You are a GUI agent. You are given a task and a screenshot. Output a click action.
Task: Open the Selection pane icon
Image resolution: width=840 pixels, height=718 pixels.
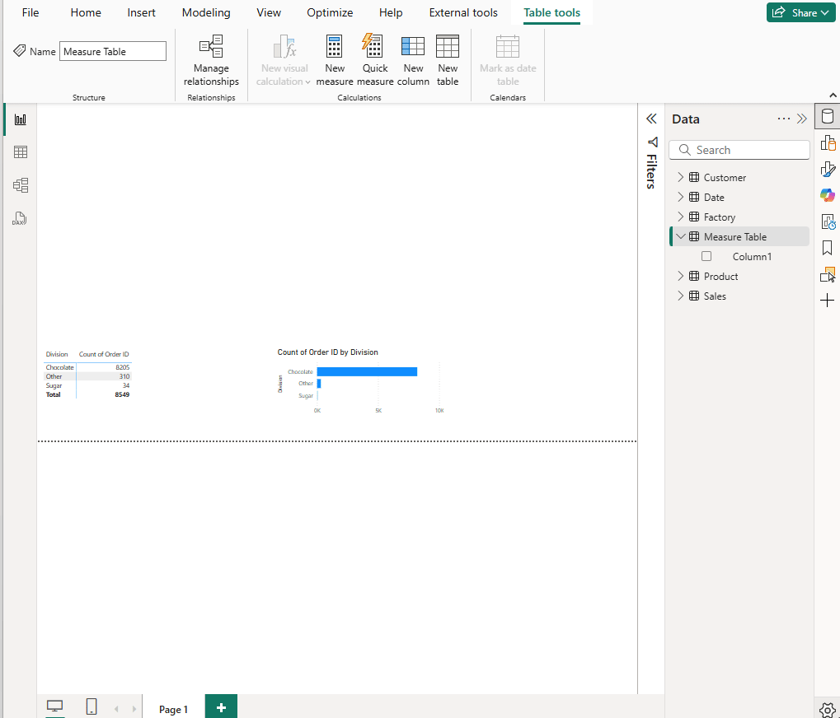click(x=828, y=274)
